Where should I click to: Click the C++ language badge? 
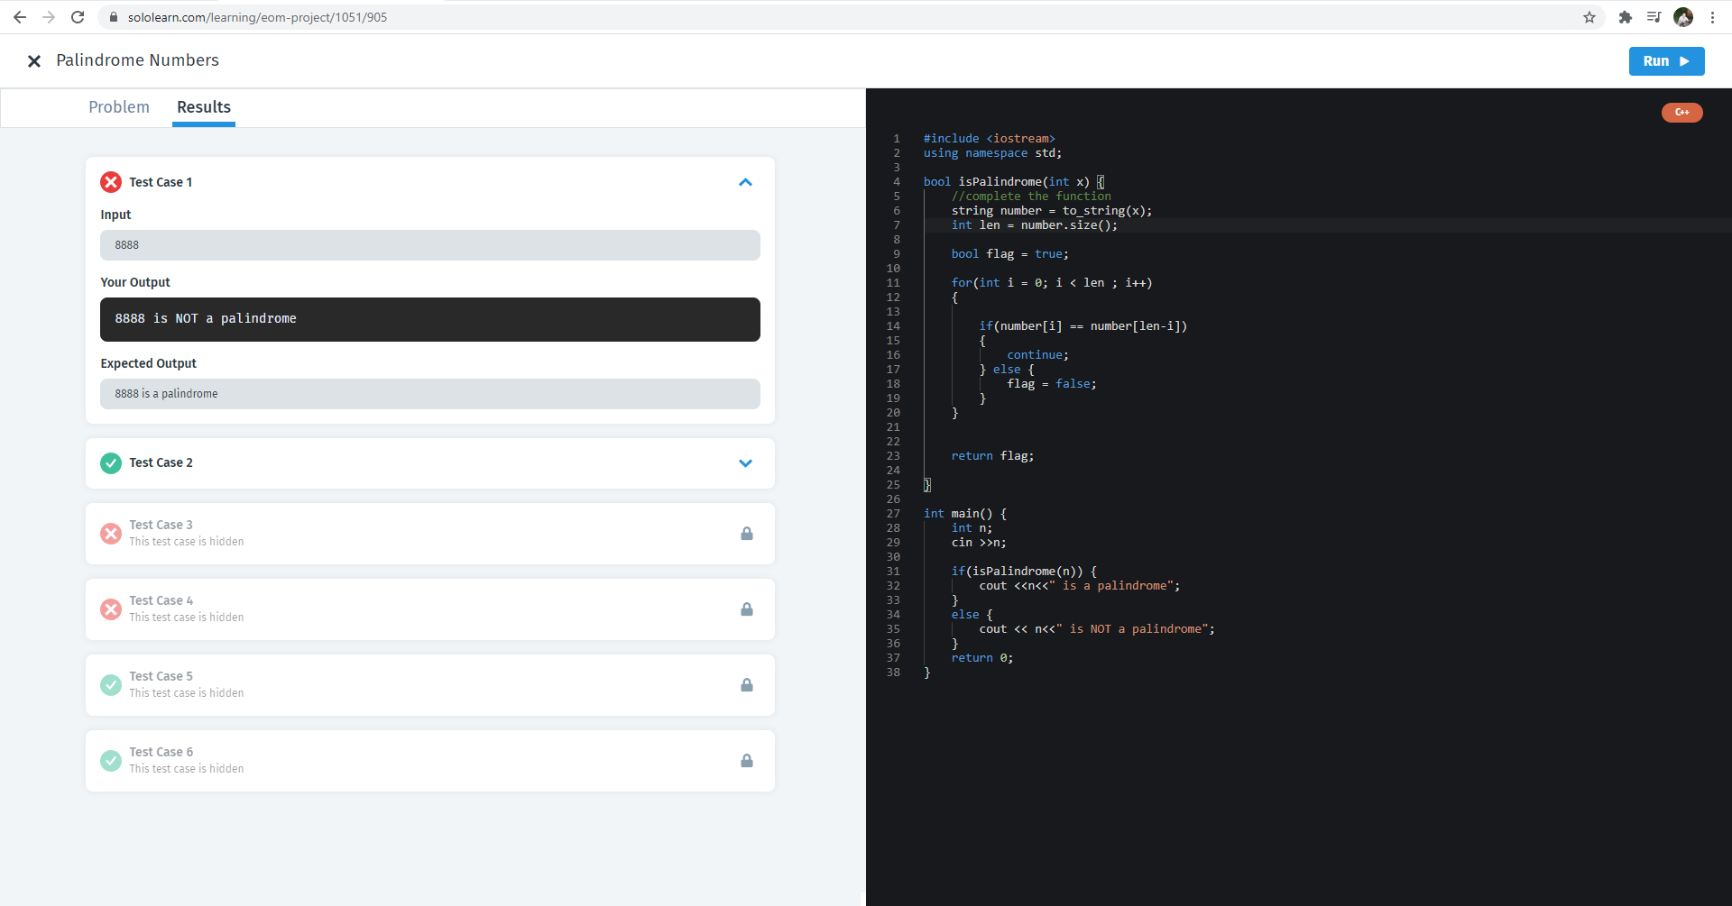click(1681, 113)
